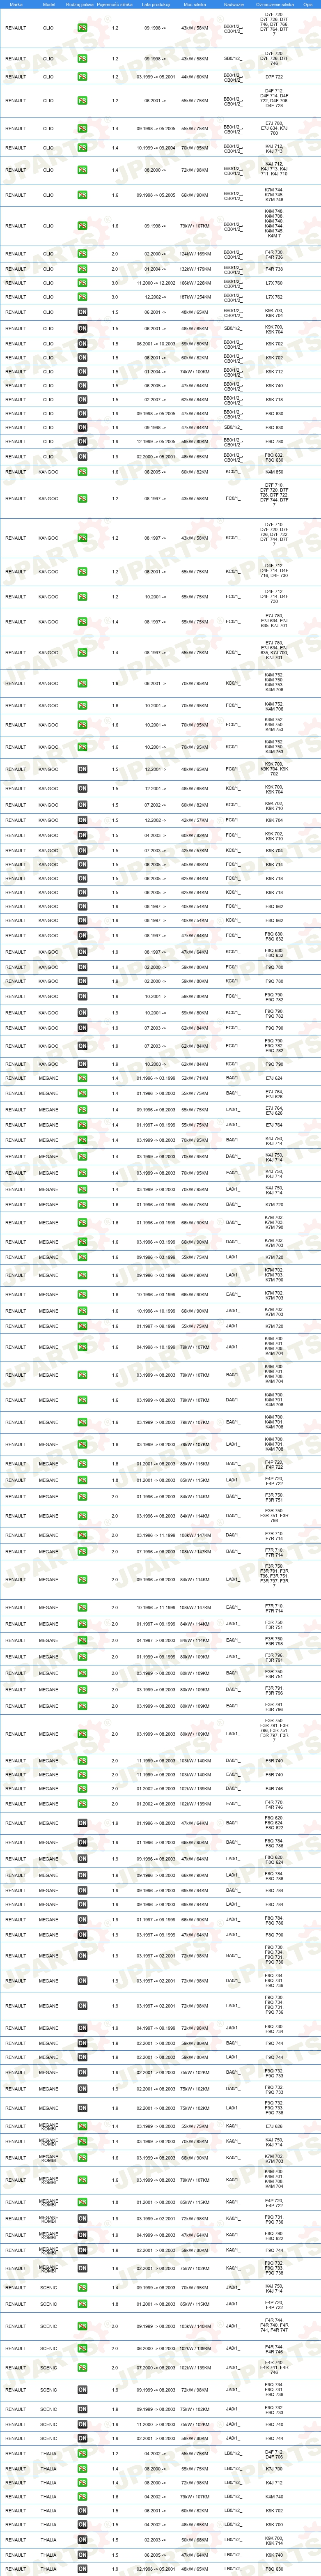
Task: Click petrol icon for Clio 3.0 L7X 762
Action: coord(82,297)
